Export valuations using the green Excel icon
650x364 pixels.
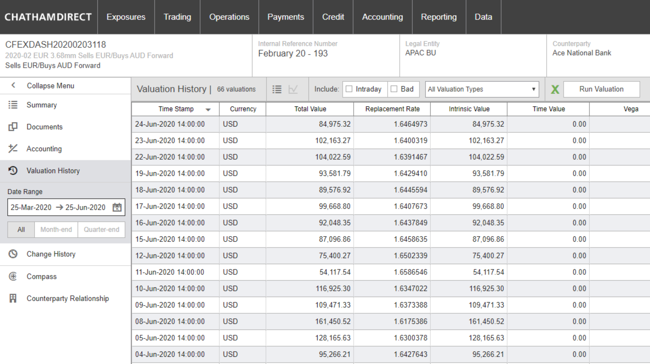555,89
